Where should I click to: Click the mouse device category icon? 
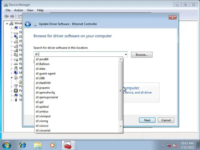point(16,68)
